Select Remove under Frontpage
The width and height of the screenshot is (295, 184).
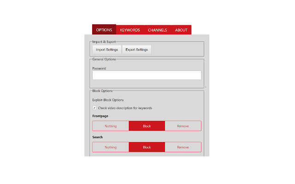pos(183,126)
